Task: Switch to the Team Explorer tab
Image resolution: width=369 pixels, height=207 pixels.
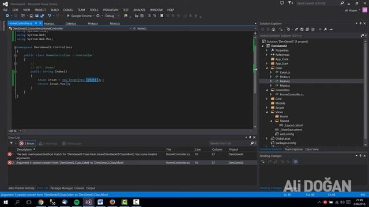Action: [x=293, y=149]
